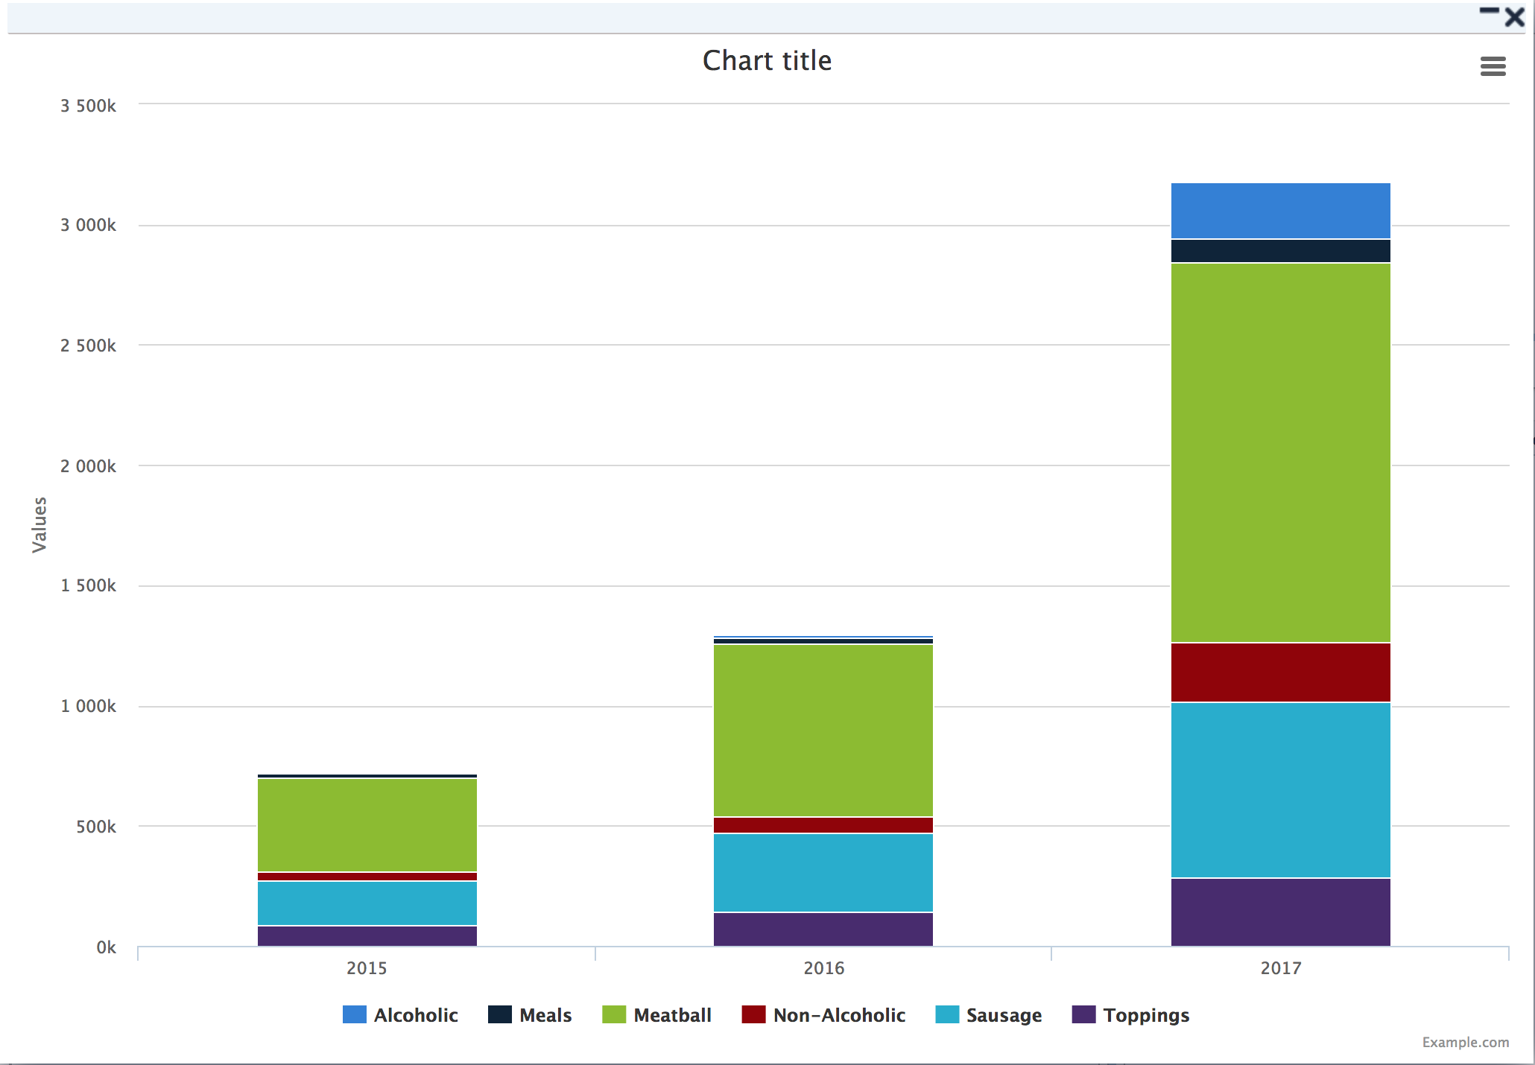Viewport: 1535px width, 1065px height.
Task: Toggle the Toppings legend label
Action: [x=1145, y=1015]
